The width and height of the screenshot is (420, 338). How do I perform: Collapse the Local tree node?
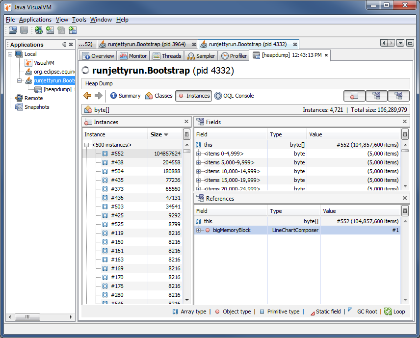(10, 54)
